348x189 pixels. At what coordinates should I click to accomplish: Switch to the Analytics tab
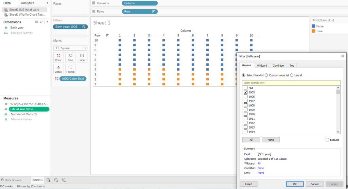tap(28, 3)
